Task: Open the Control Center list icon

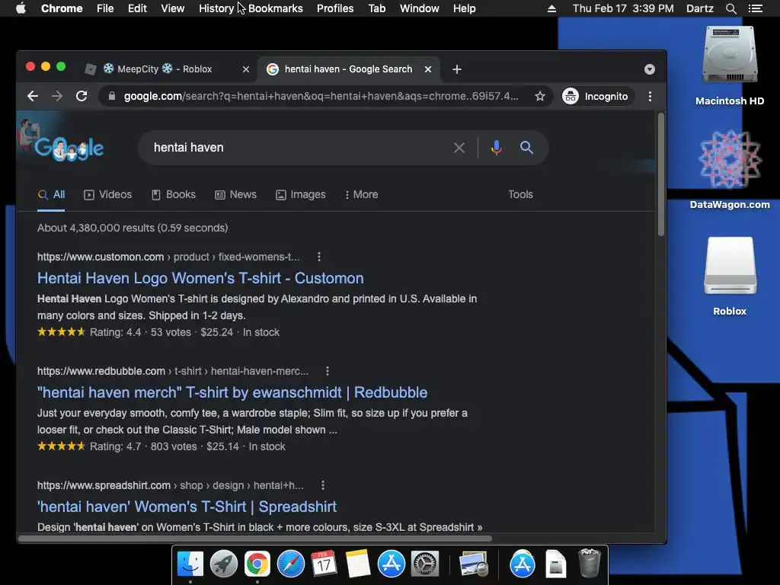Action: (756, 8)
